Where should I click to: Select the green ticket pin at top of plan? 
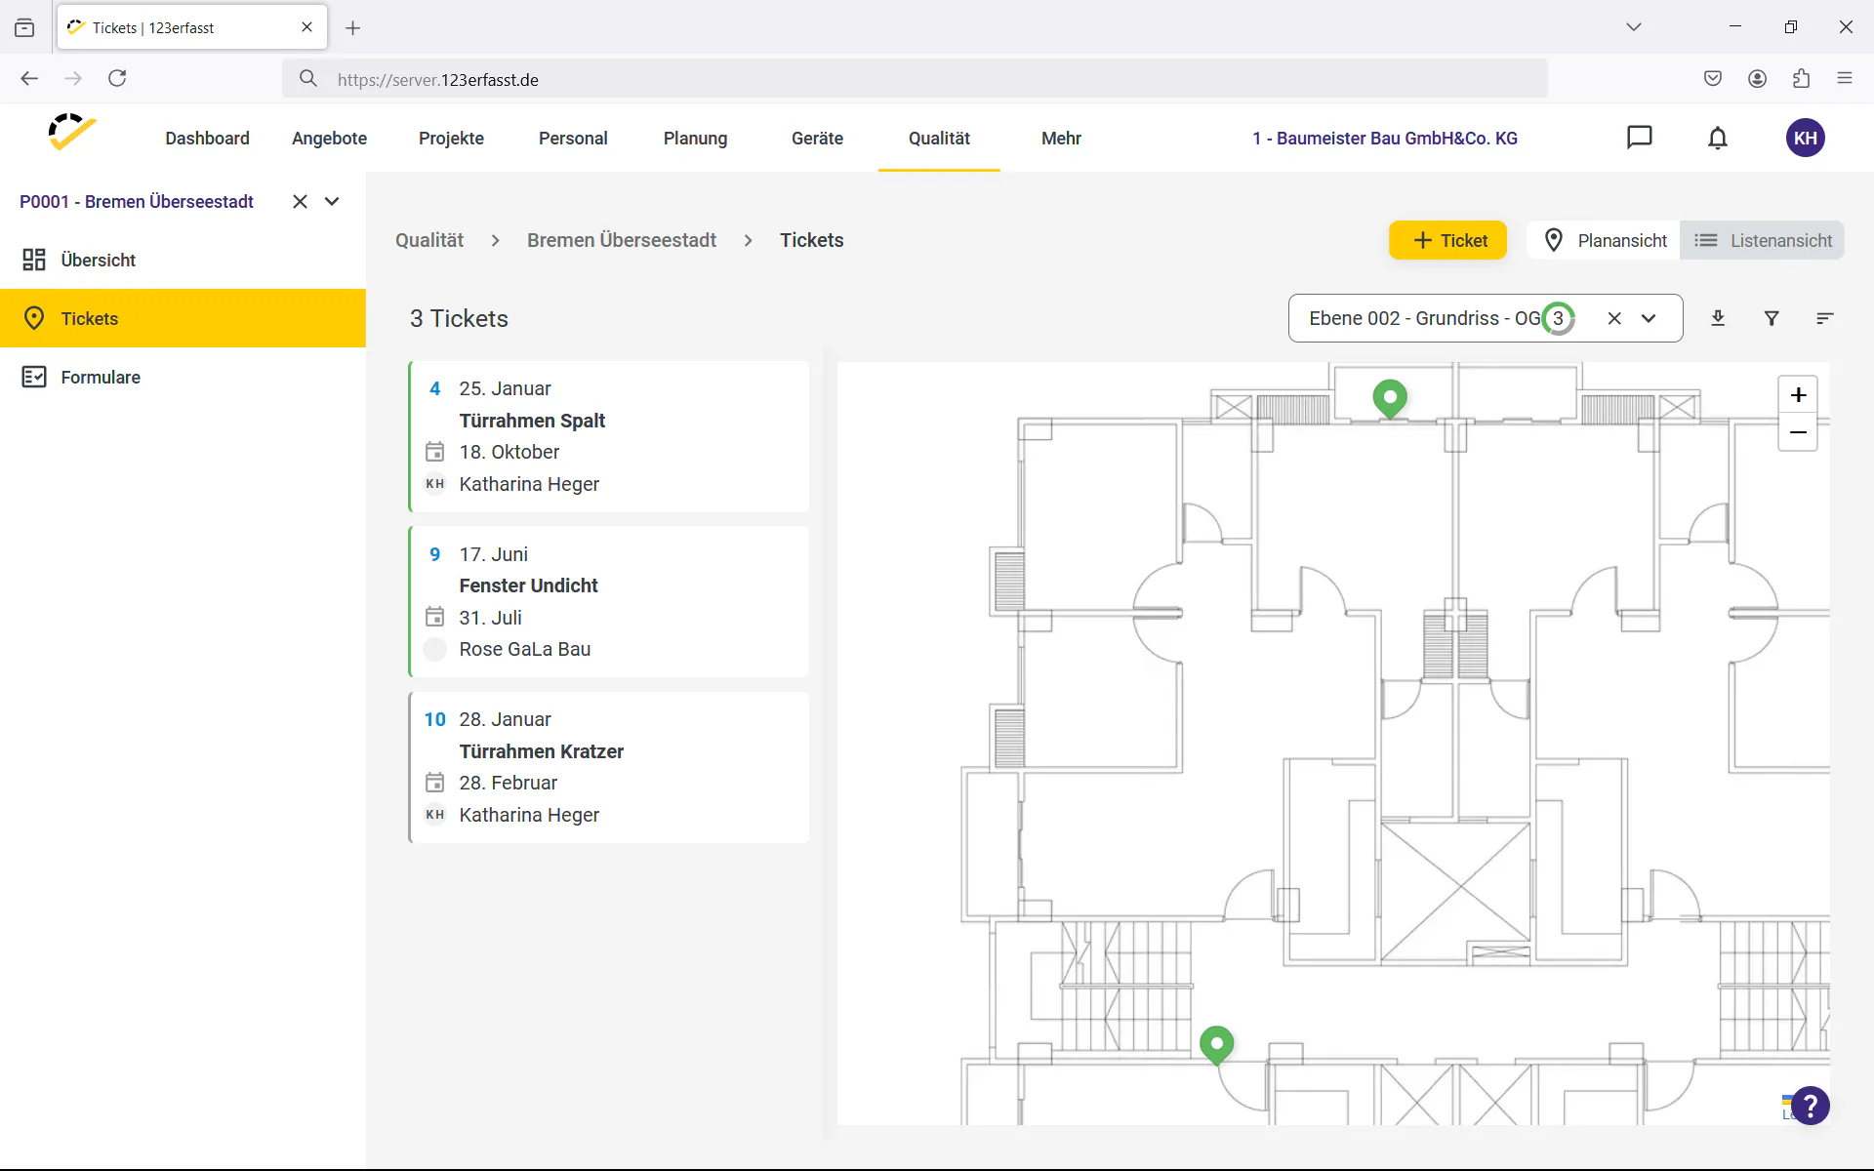[x=1390, y=399]
